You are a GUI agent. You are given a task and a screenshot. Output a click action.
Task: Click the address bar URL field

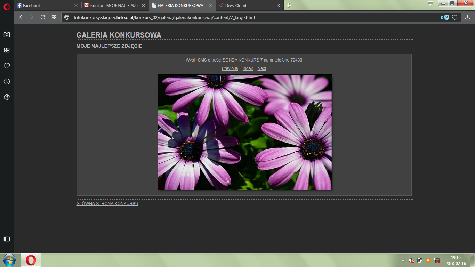pos(243,17)
